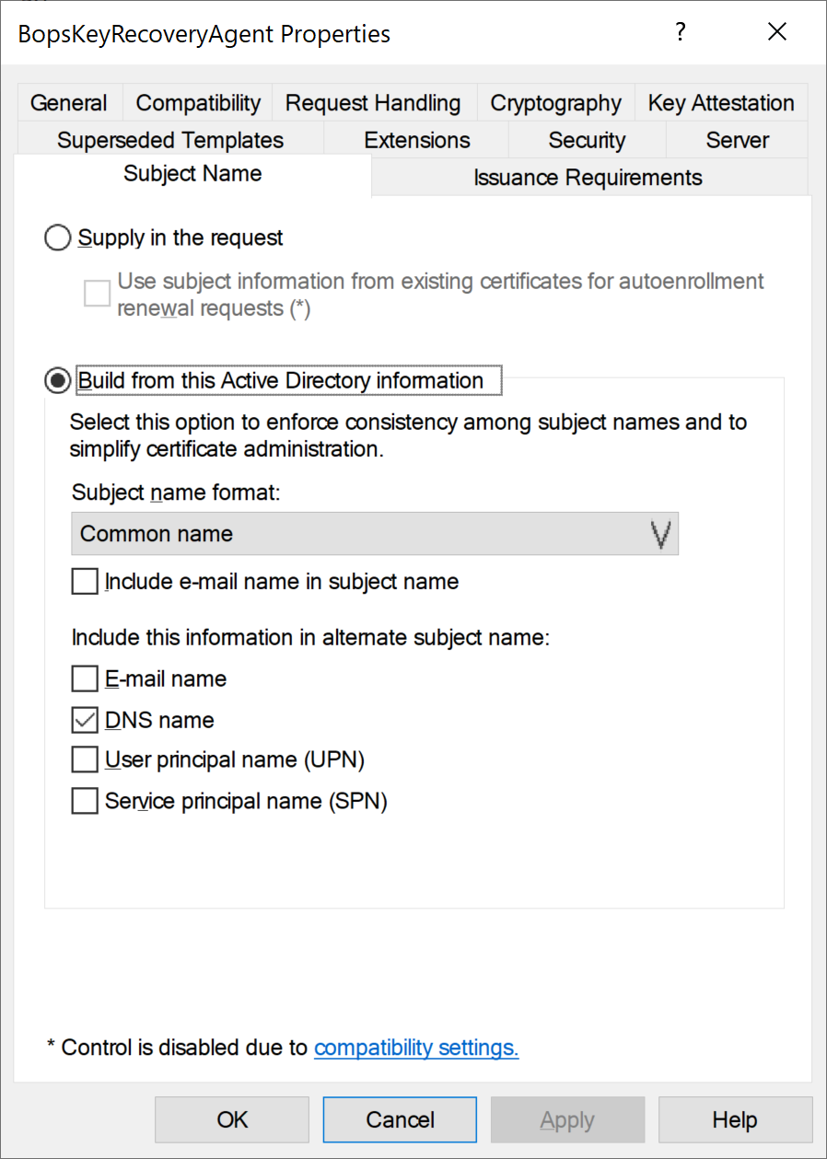
Task: Select Build from Active Directory information
Action: pyautogui.click(x=57, y=381)
